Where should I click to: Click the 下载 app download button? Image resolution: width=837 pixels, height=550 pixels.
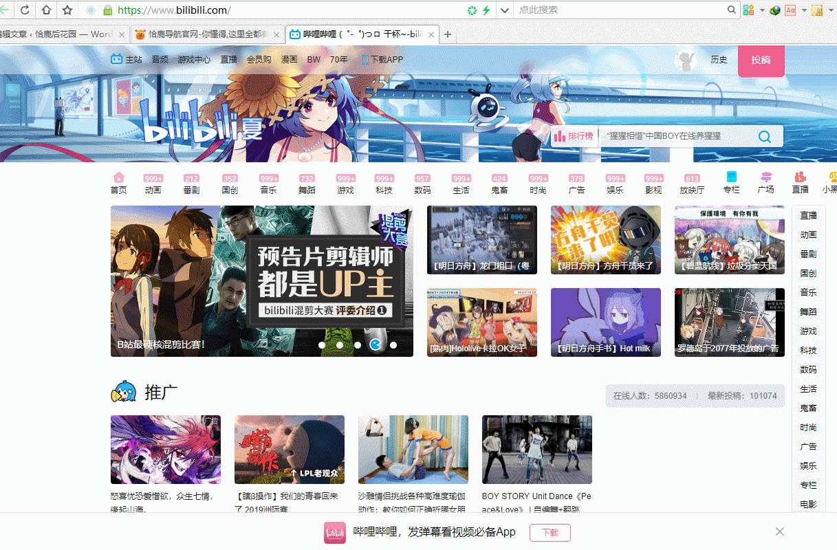tap(550, 532)
